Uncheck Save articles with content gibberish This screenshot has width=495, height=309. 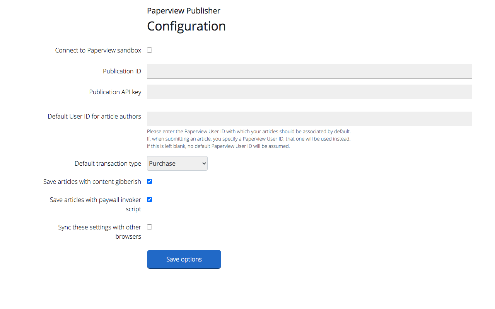(x=150, y=182)
